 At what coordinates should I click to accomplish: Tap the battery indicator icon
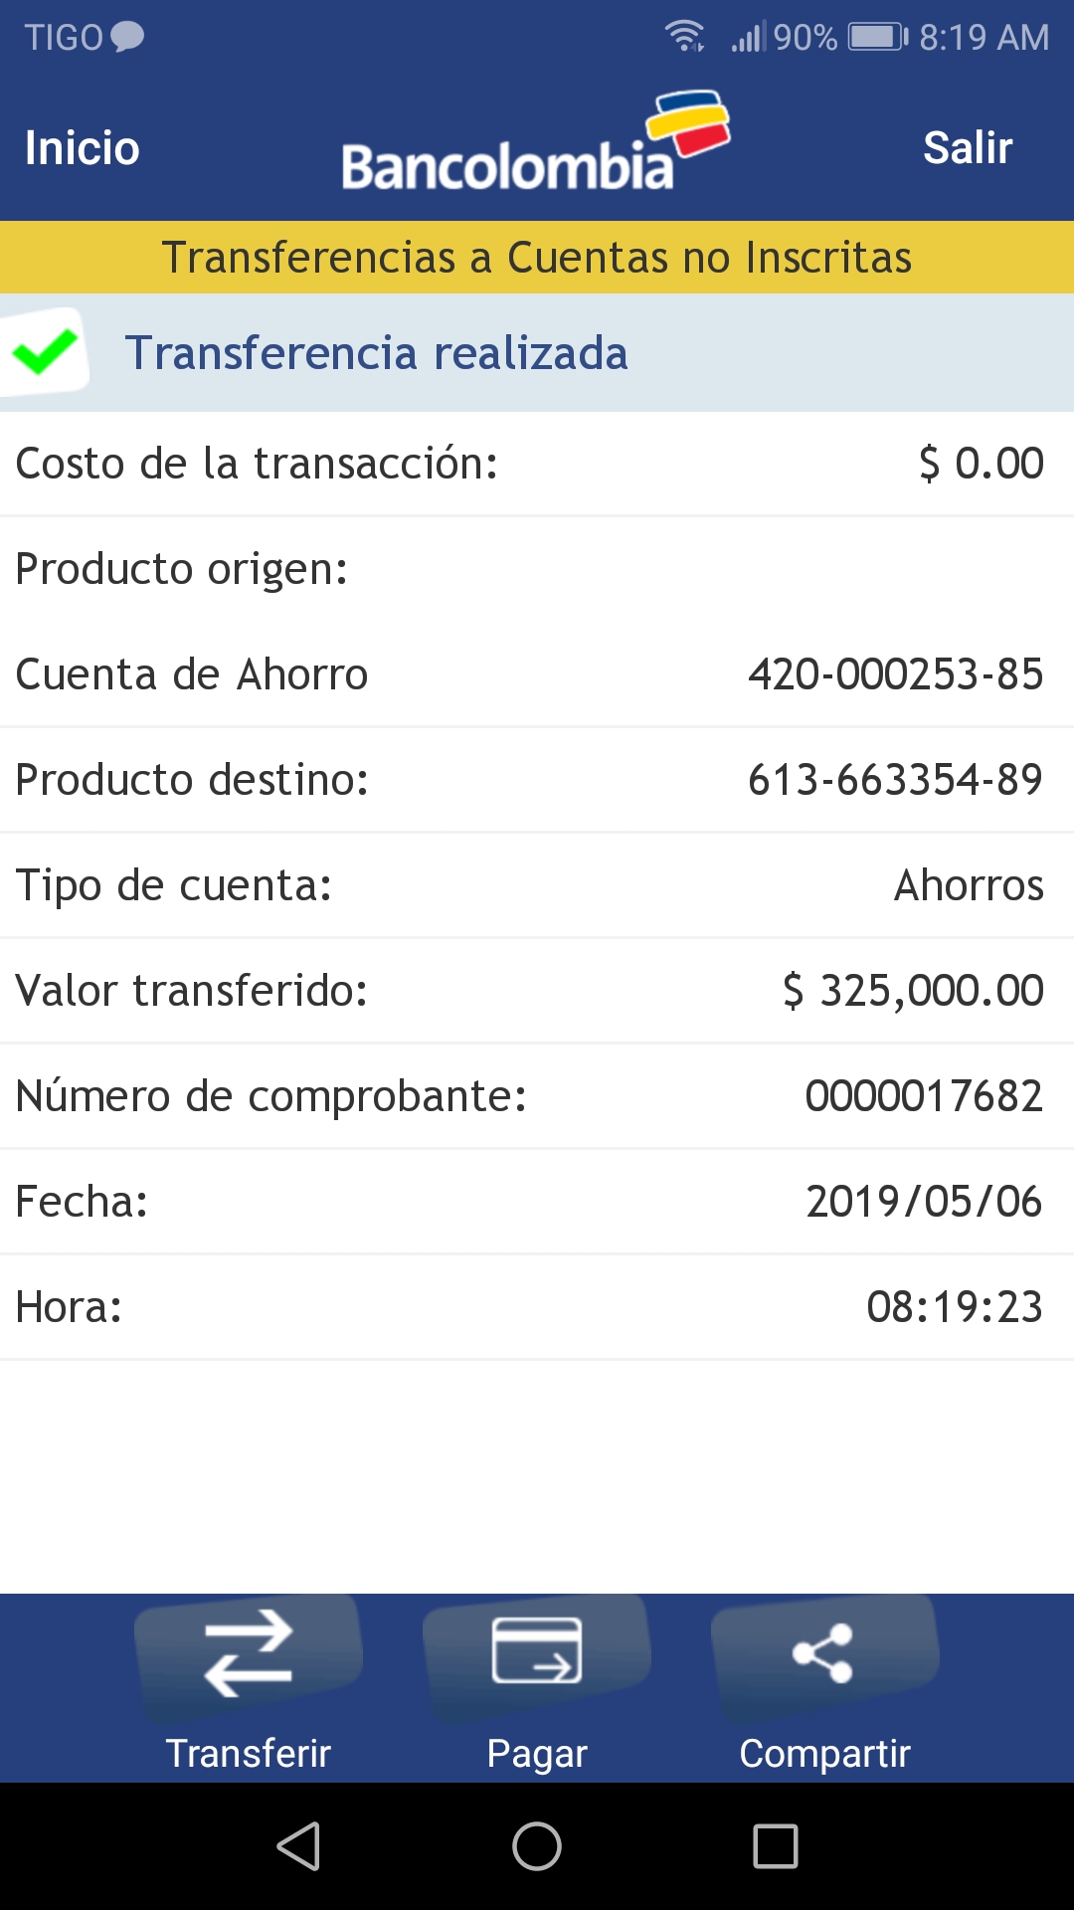tap(877, 37)
